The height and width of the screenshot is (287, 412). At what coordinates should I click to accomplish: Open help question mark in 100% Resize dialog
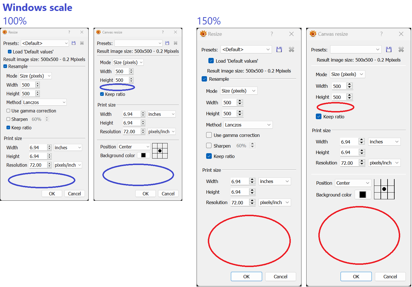tap(69, 32)
